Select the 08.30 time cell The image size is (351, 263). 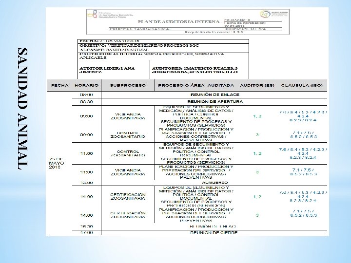coord(86,102)
